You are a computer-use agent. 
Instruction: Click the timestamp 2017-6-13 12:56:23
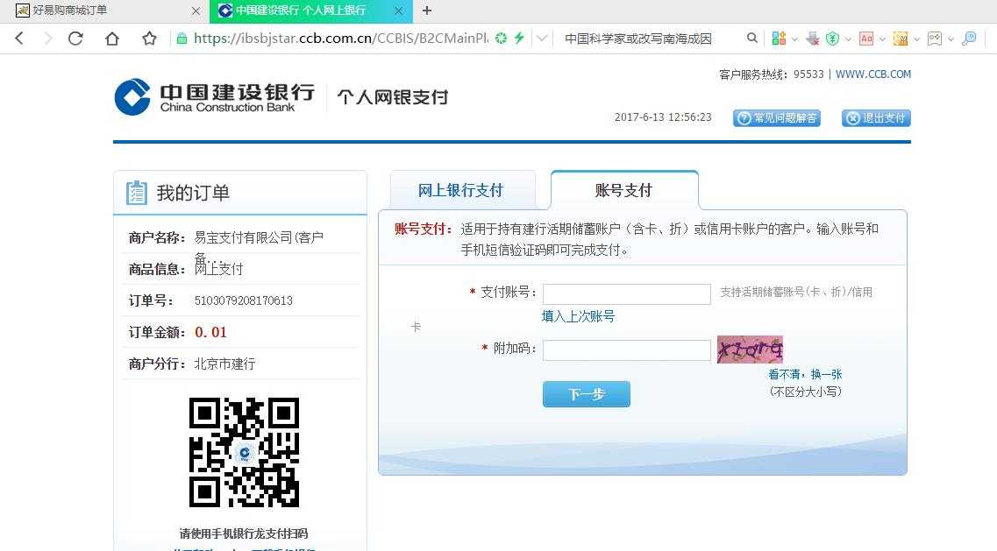pos(663,117)
